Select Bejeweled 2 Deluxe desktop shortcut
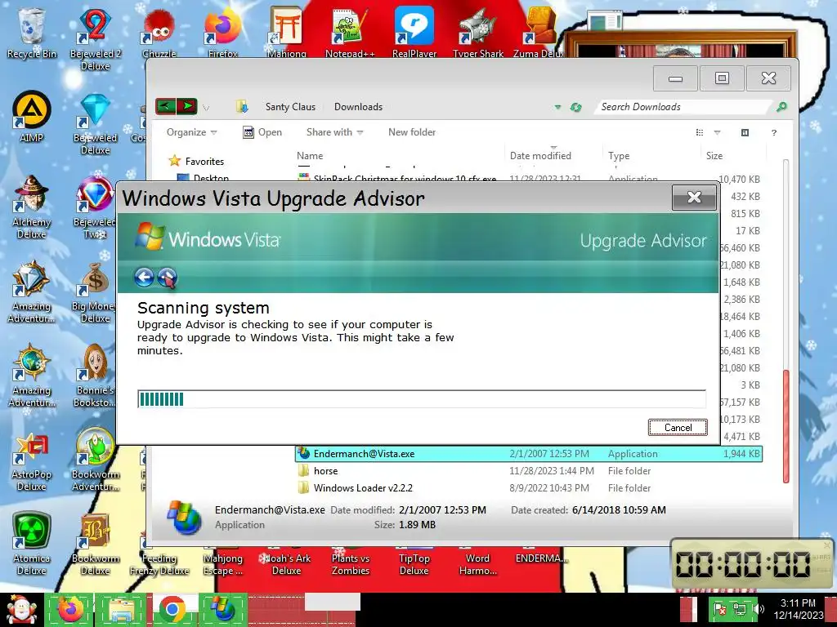This screenshot has width=837, height=627. click(95, 39)
